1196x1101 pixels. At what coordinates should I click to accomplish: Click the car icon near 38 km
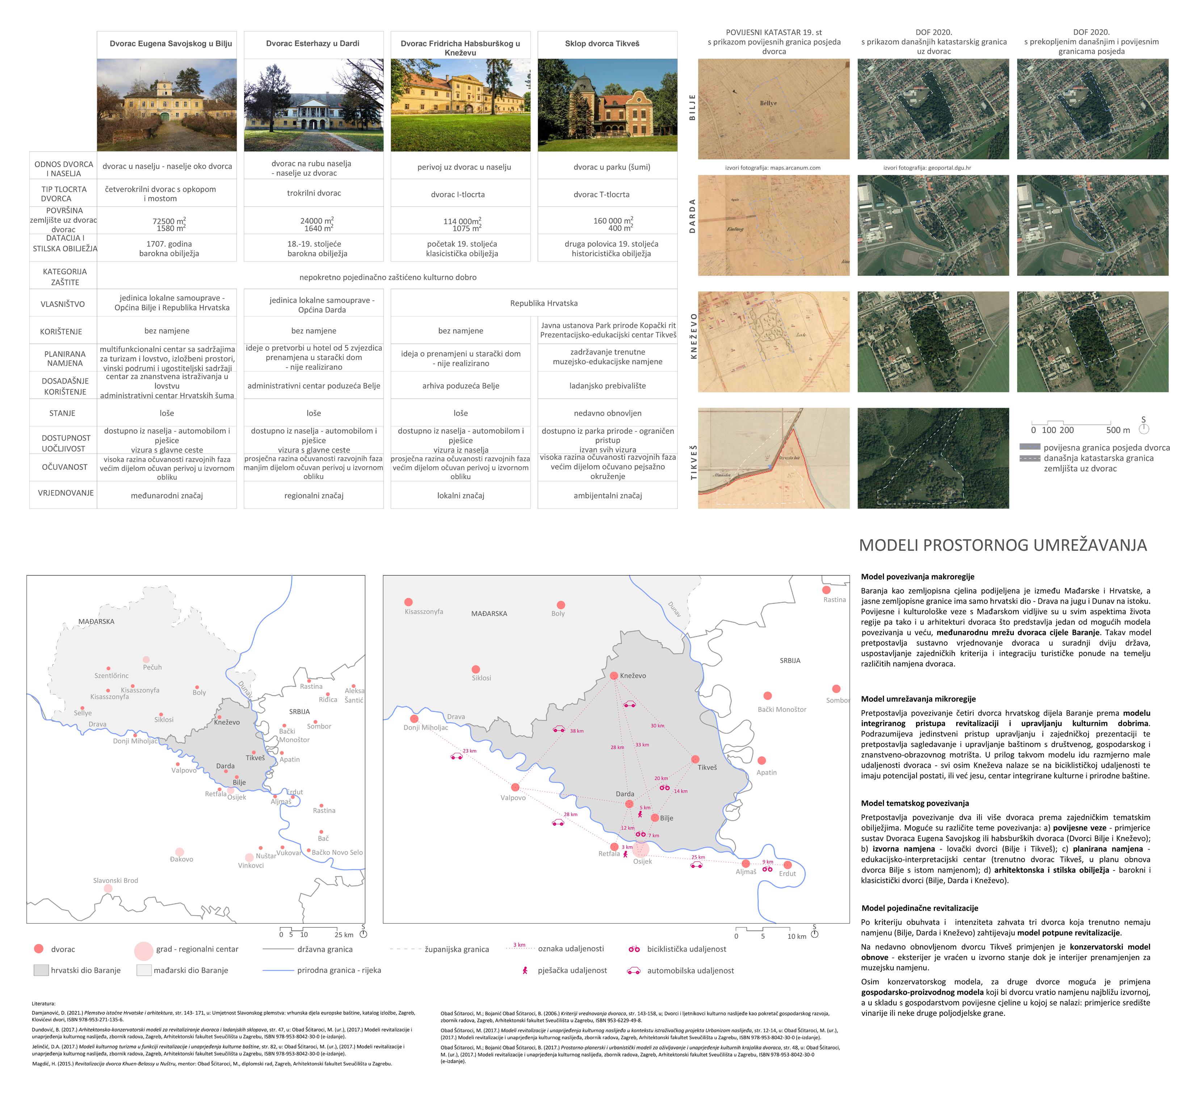click(x=558, y=729)
